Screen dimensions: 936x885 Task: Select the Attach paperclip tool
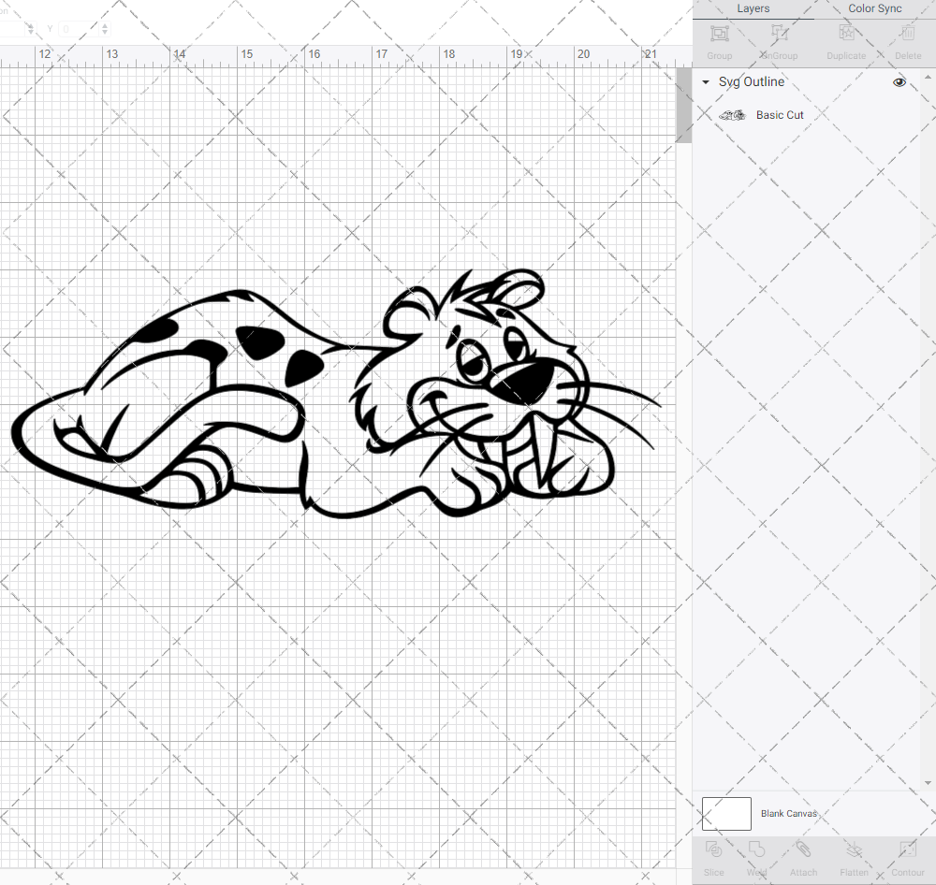tap(803, 858)
